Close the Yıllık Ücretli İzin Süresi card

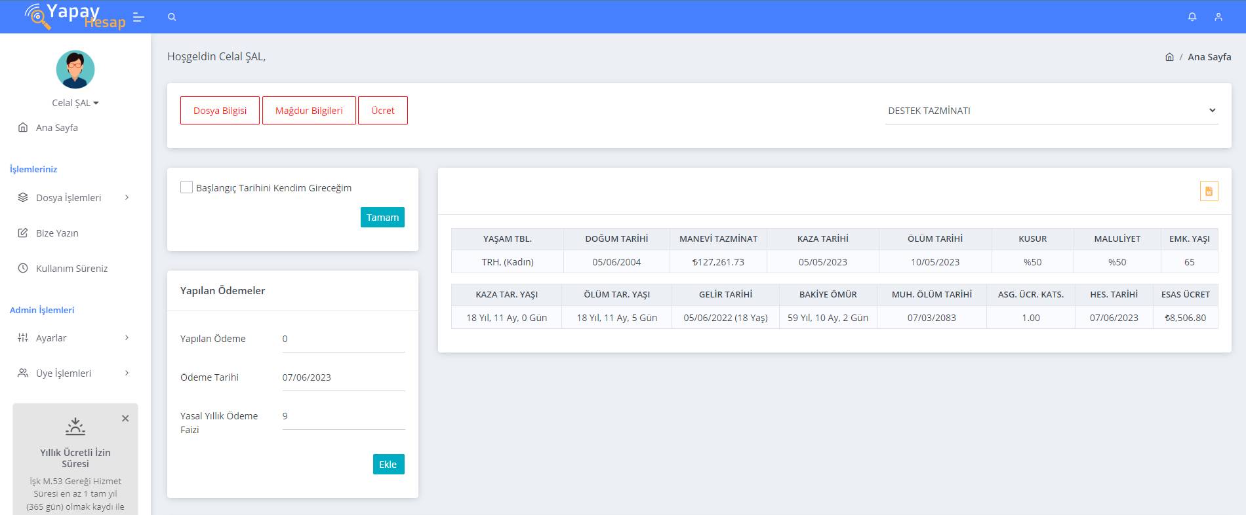(x=125, y=419)
